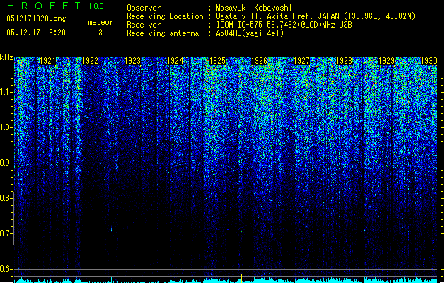Viewport: 445px width, 283px height.
Task: Click observer name Masayuki Kobayashi
Action: click(x=254, y=8)
